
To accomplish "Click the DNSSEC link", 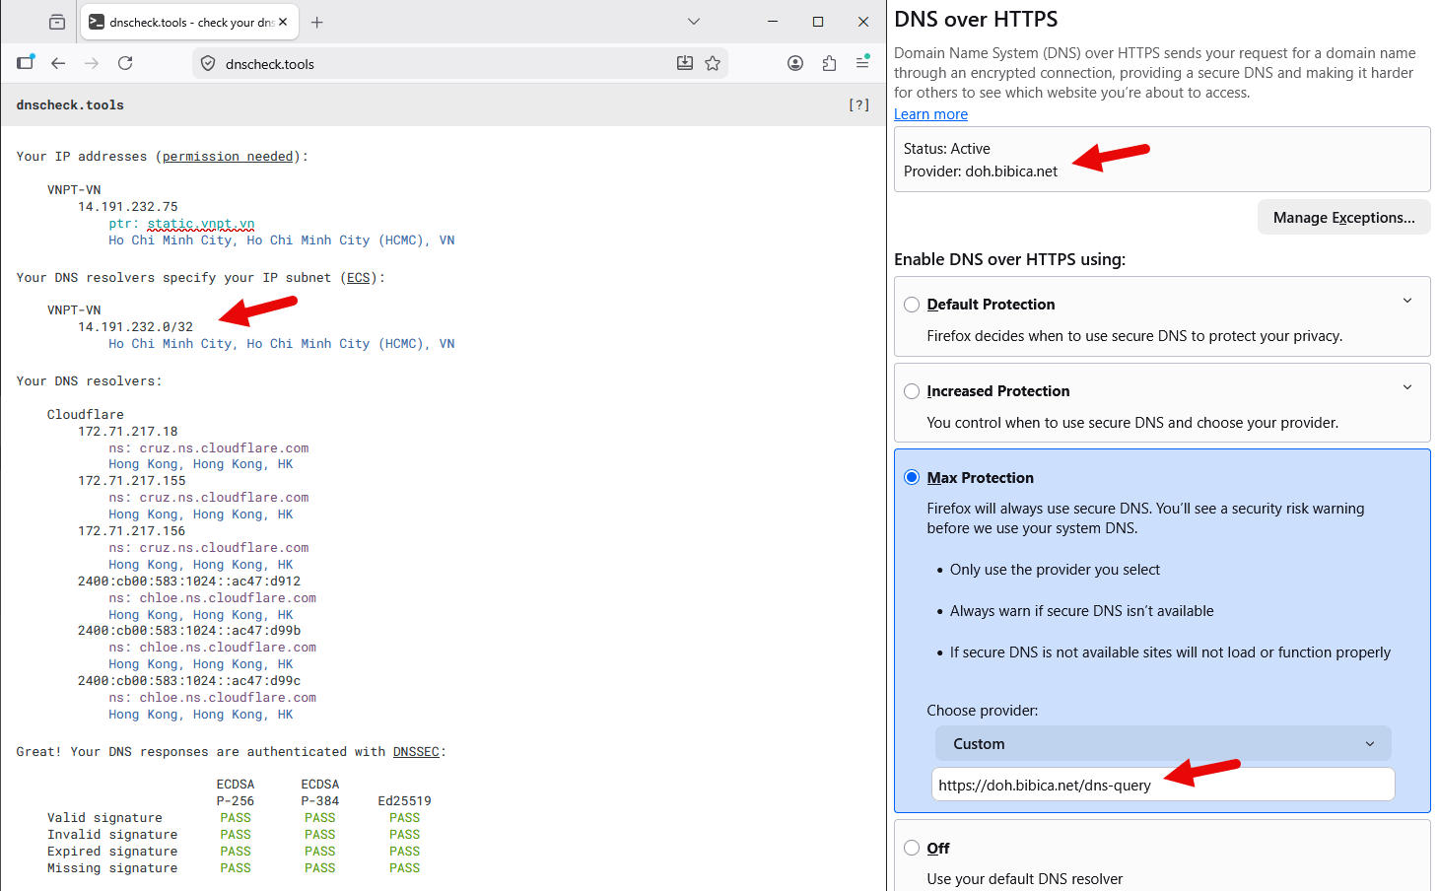I will pos(416,752).
